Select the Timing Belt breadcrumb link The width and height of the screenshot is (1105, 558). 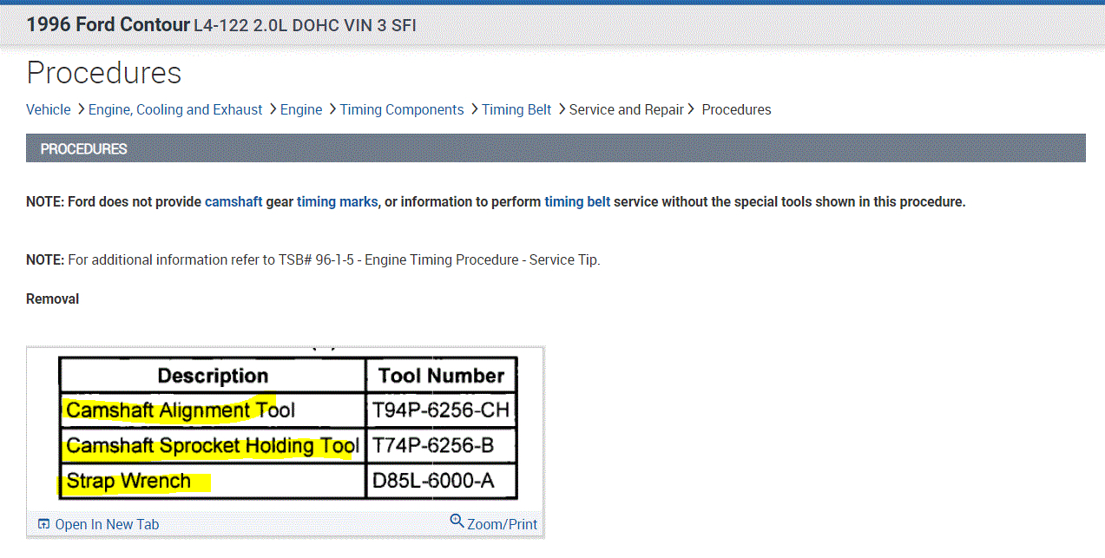tap(516, 109)
